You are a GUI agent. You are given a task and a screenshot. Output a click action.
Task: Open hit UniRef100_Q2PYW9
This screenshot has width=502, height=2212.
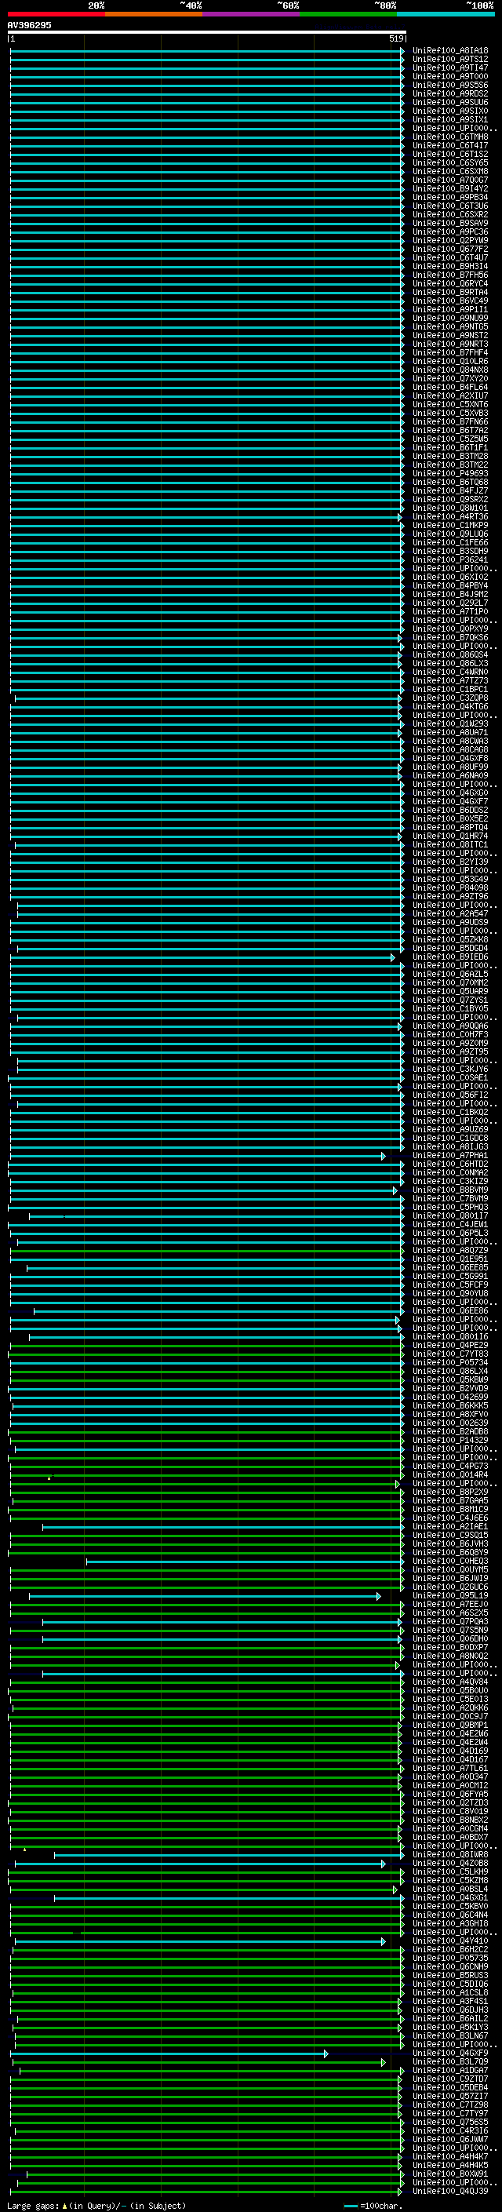tap(449, 240)
